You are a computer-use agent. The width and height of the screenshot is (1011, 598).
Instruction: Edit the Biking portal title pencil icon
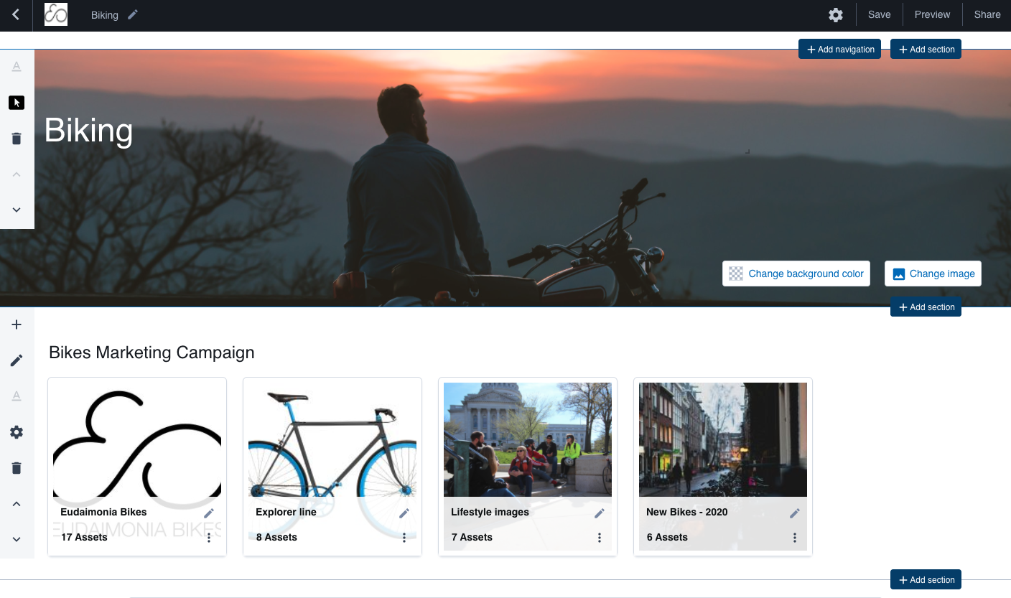coord(133,15)
